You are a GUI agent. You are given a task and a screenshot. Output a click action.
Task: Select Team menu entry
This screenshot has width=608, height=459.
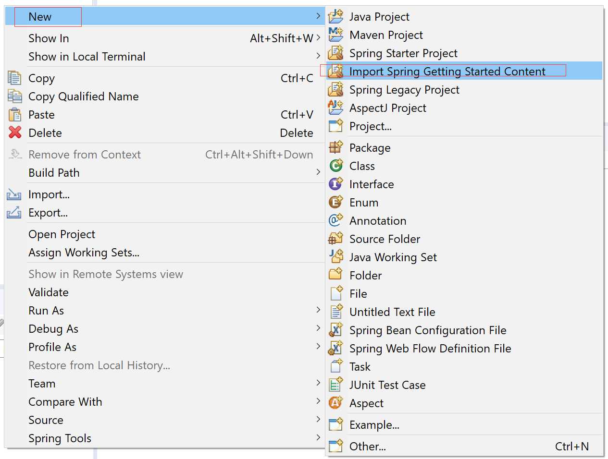coord(165,384)
